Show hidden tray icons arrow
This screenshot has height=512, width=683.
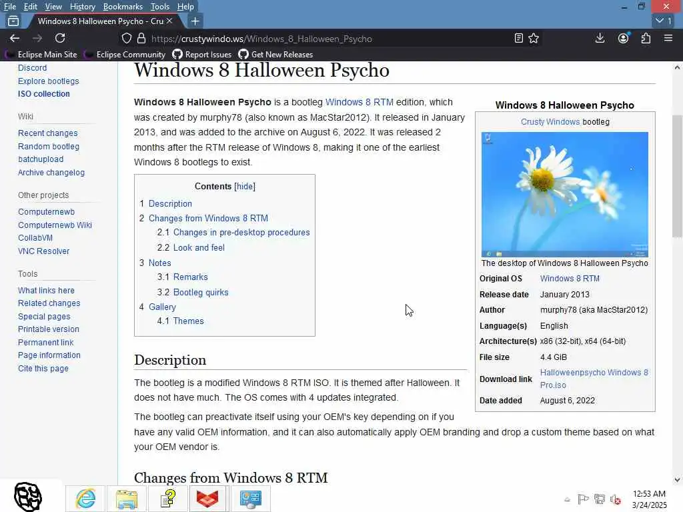[567, 499]
